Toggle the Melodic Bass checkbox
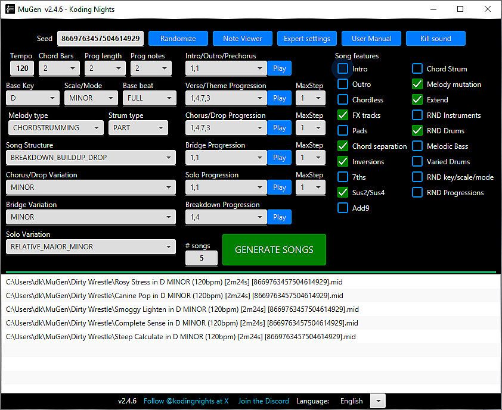The height and width of the screenshot is (410, 502). point(417,146)
